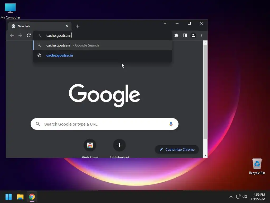Click the Chrome forward arrow button
The width and height of the screenshot is (270, 203).
coord(20,35)
